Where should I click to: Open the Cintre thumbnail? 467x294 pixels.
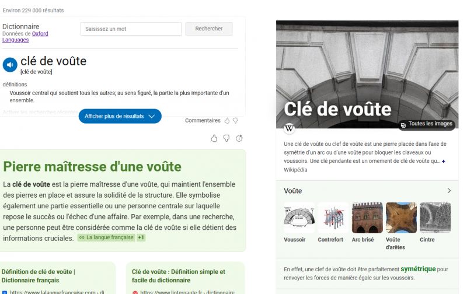tap(435, 218)
